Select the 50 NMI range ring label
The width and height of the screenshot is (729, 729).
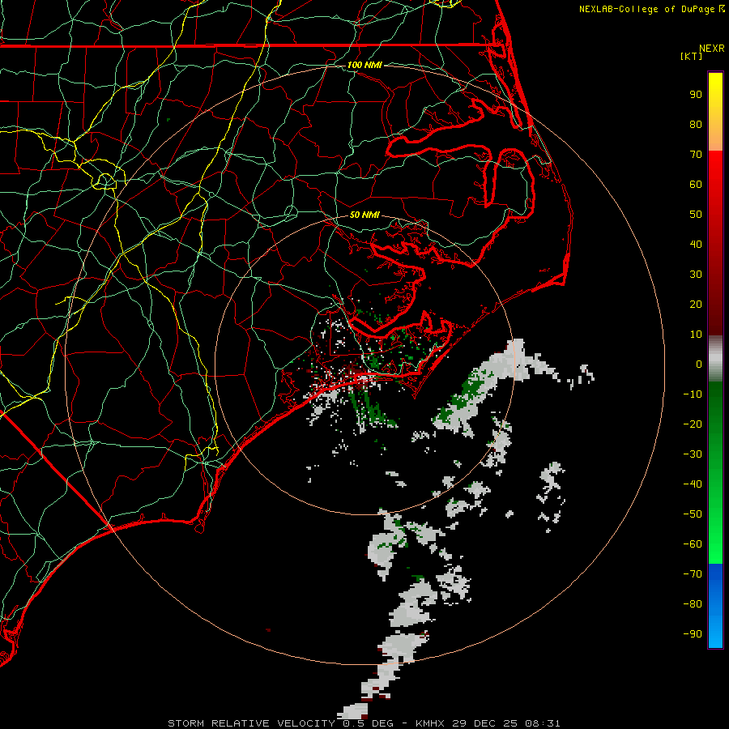click(364, 215)
